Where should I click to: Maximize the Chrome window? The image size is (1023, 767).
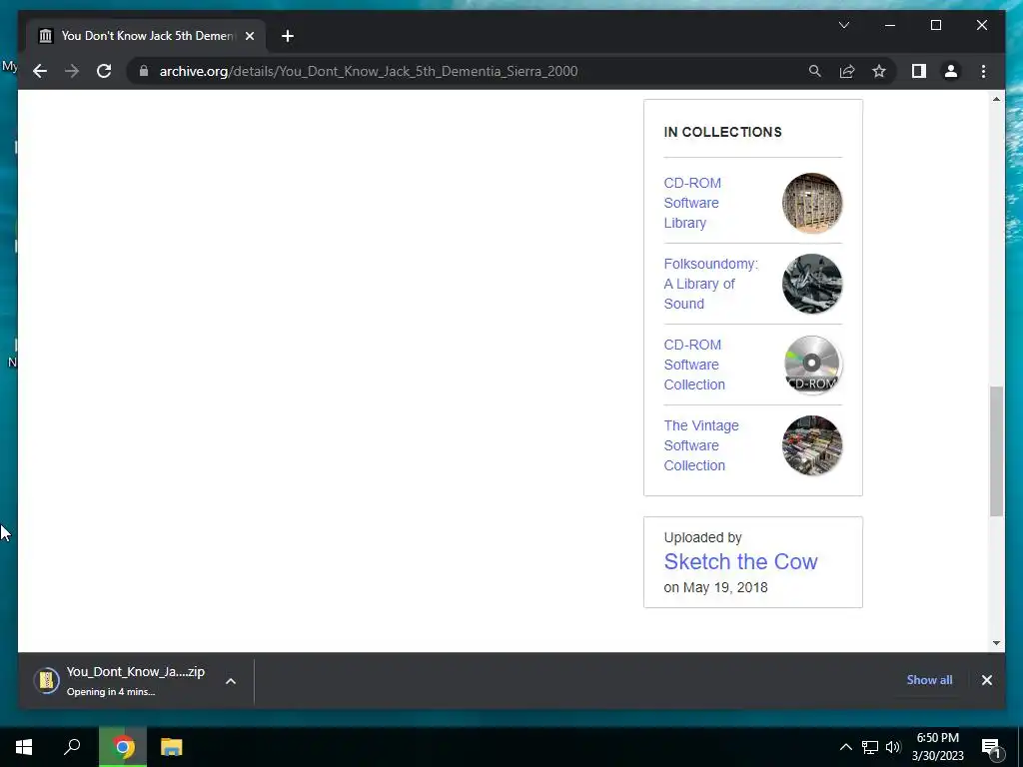pyautogui.click(x=935, y=25)
